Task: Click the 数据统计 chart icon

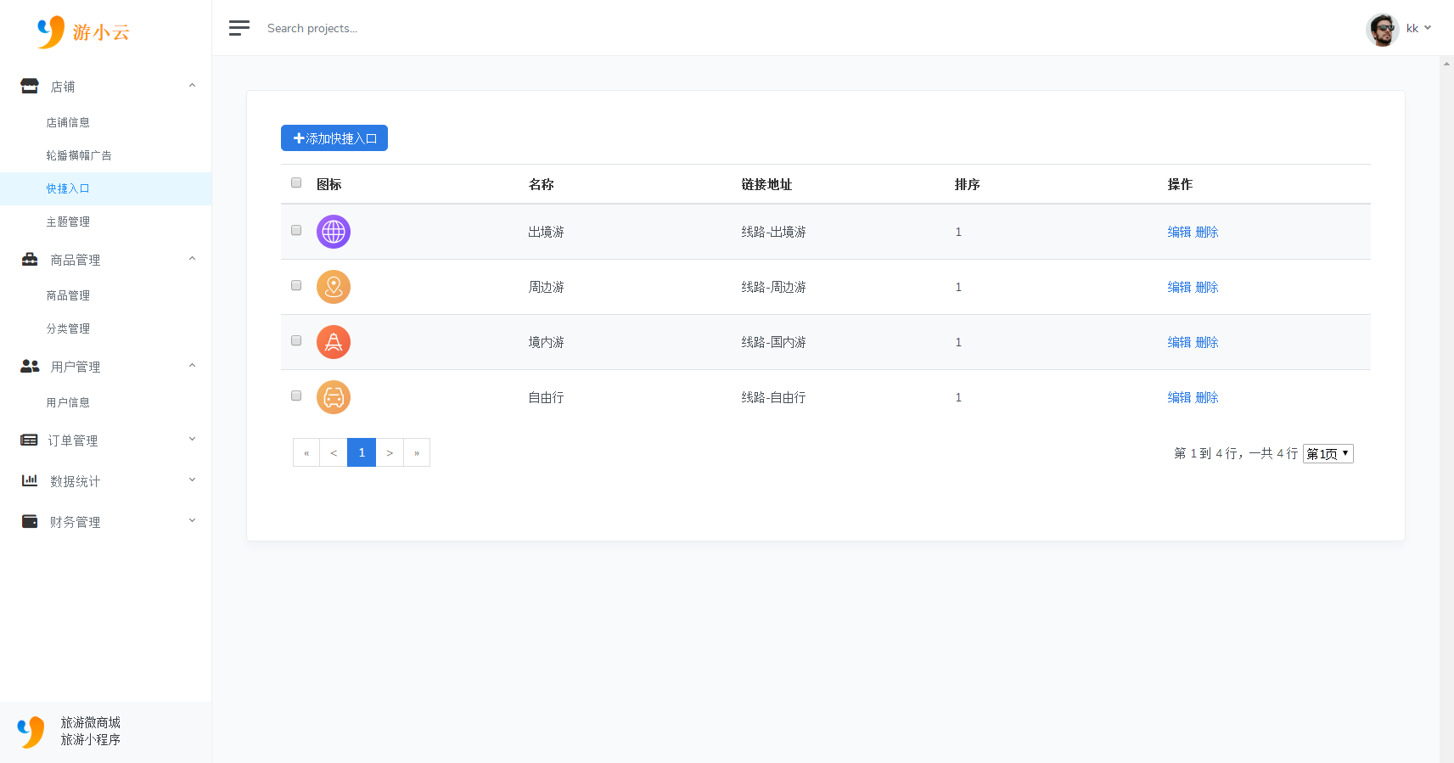Action: (30, 480)
